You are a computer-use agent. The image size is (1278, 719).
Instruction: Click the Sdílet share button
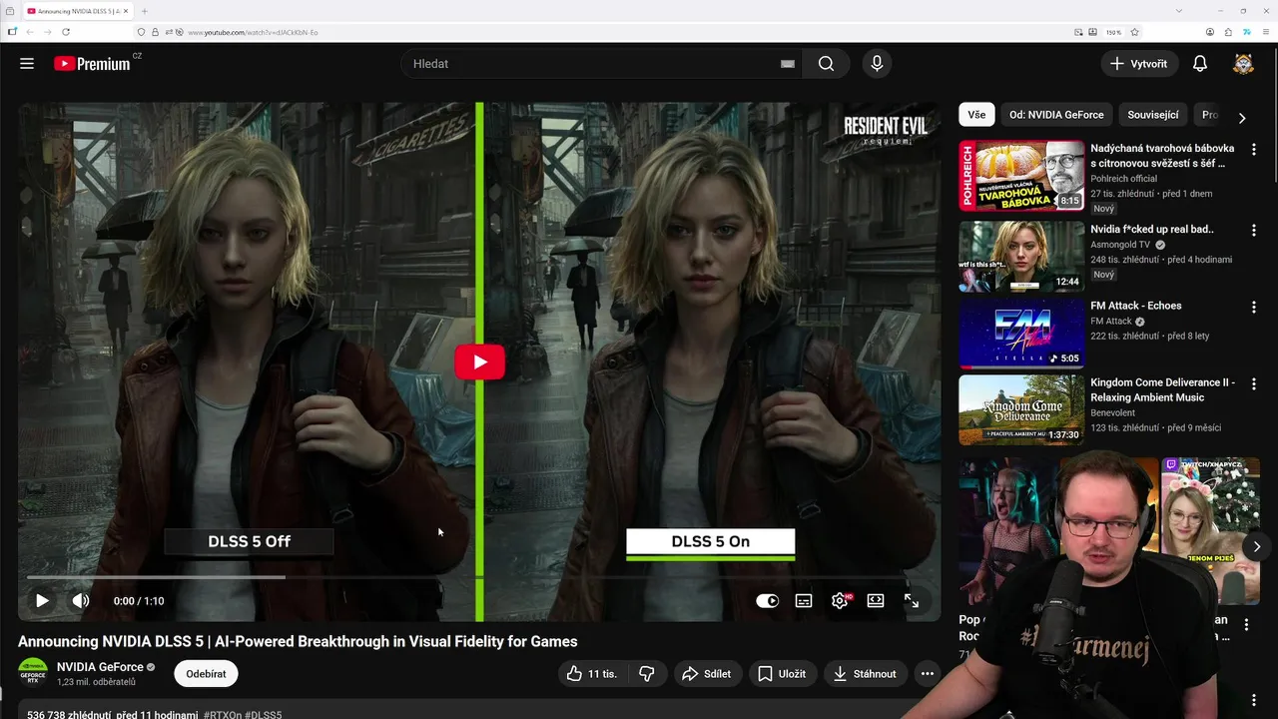(x=708, y=674)
